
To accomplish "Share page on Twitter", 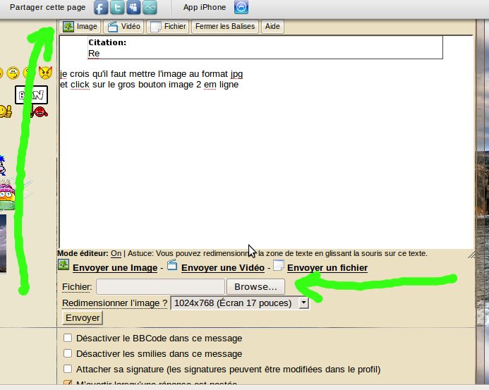I will [118, 8].
